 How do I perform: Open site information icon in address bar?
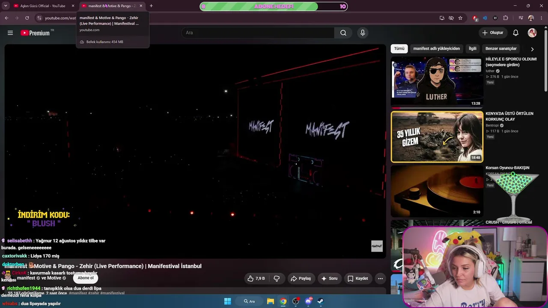(39, 18)
